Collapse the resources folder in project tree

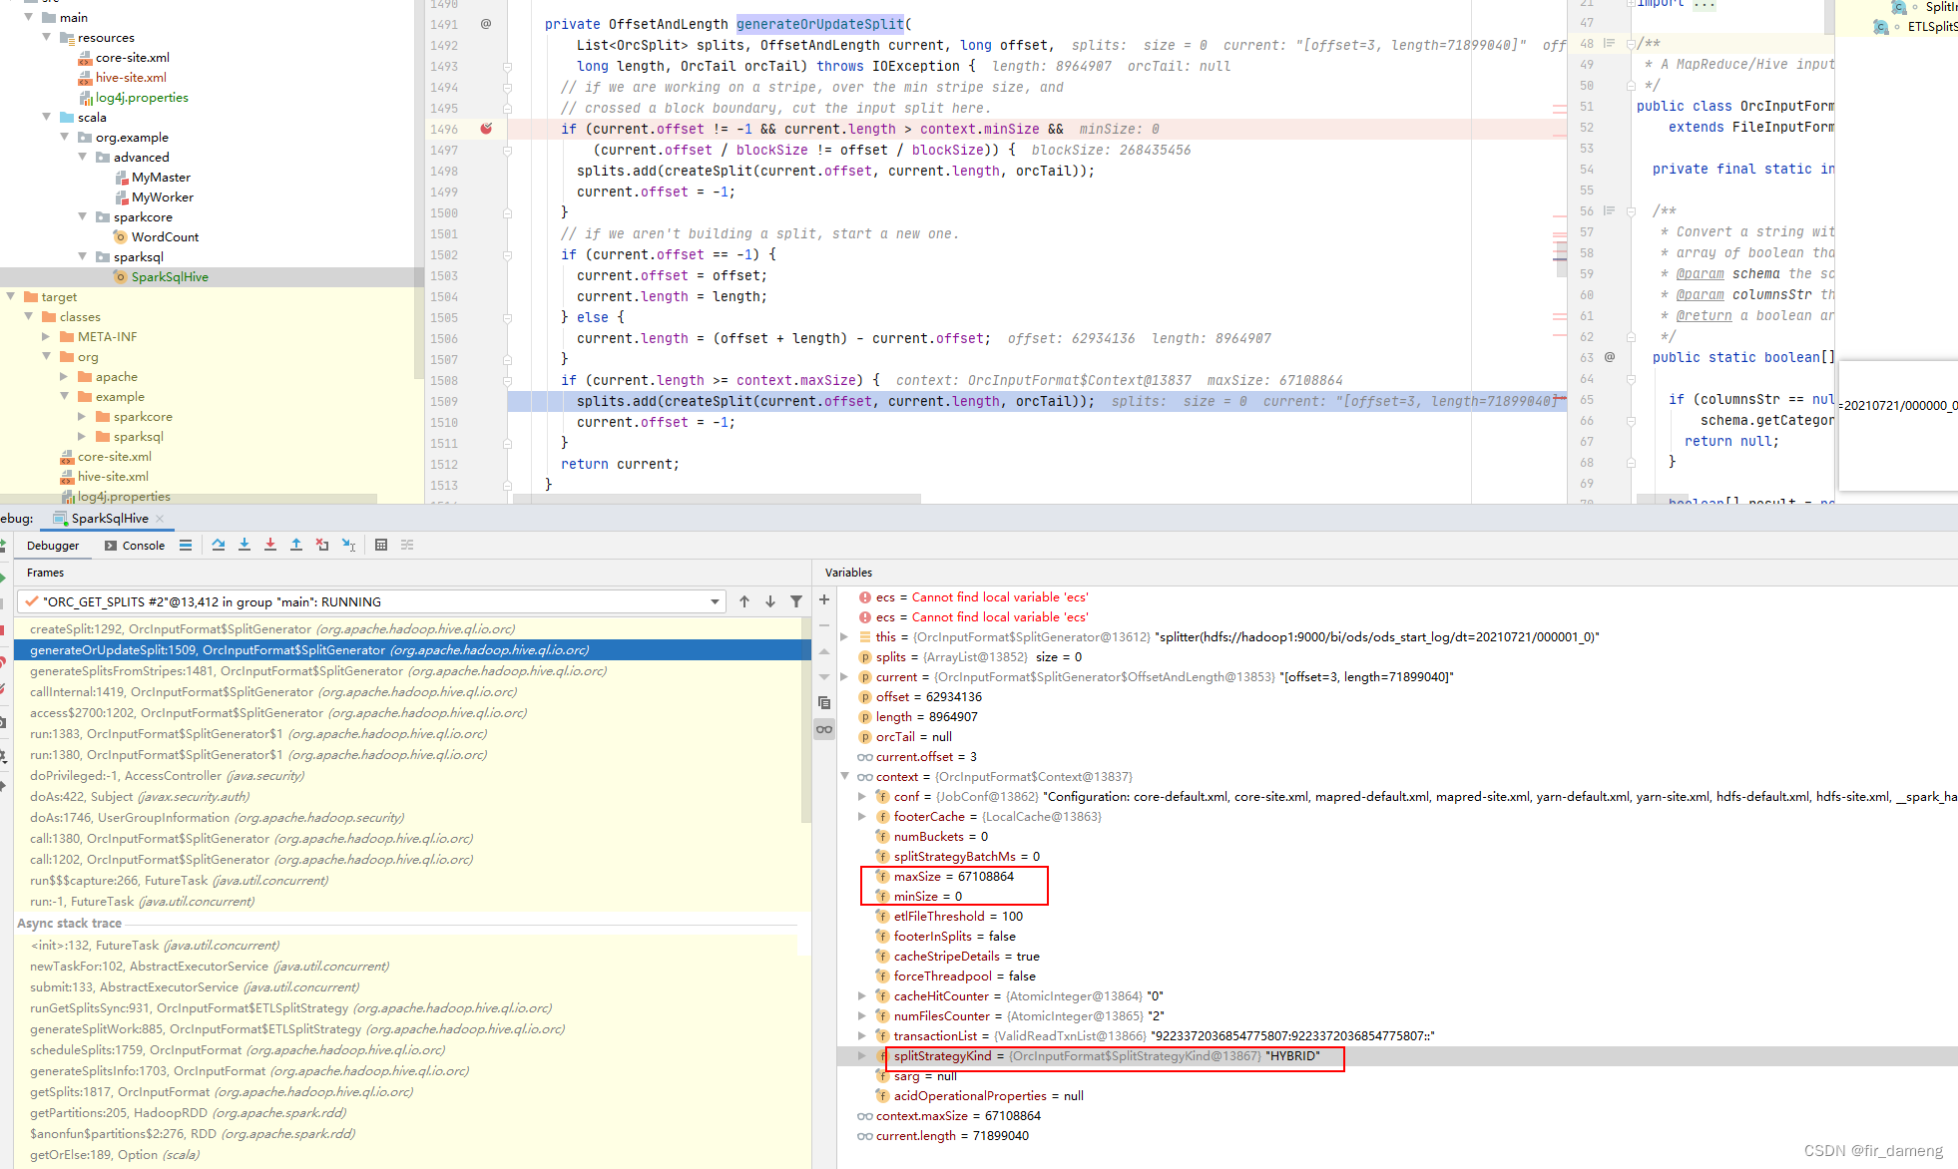(x=47, y=37)
